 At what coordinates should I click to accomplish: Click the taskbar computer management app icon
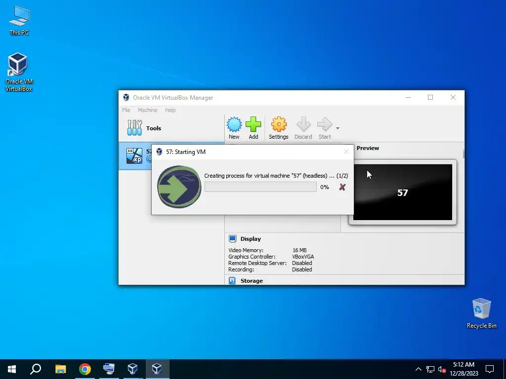click(109, 369)
